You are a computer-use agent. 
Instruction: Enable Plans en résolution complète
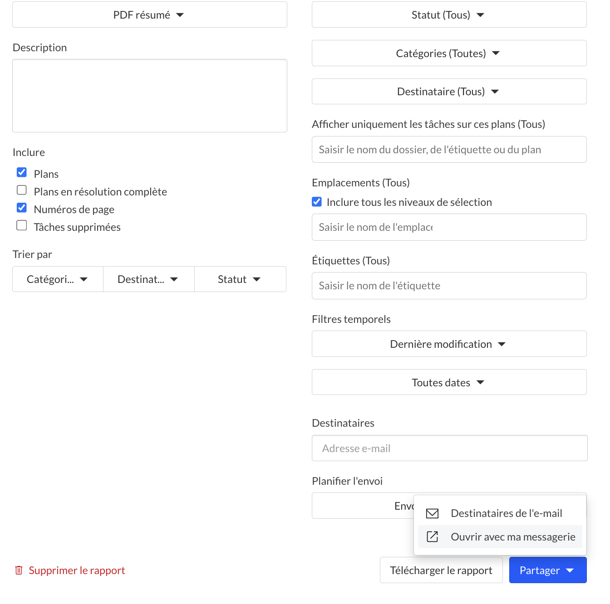[x=22, y=190]
